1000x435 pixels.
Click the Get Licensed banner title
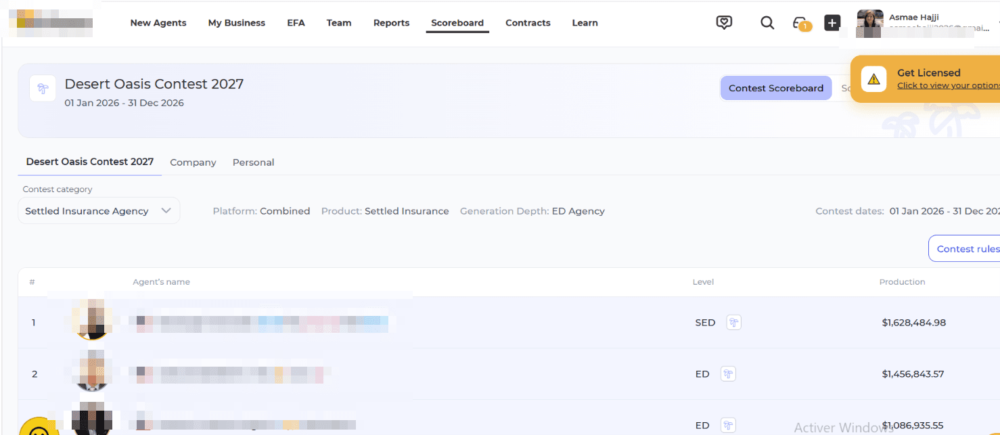tap(928, 72)
